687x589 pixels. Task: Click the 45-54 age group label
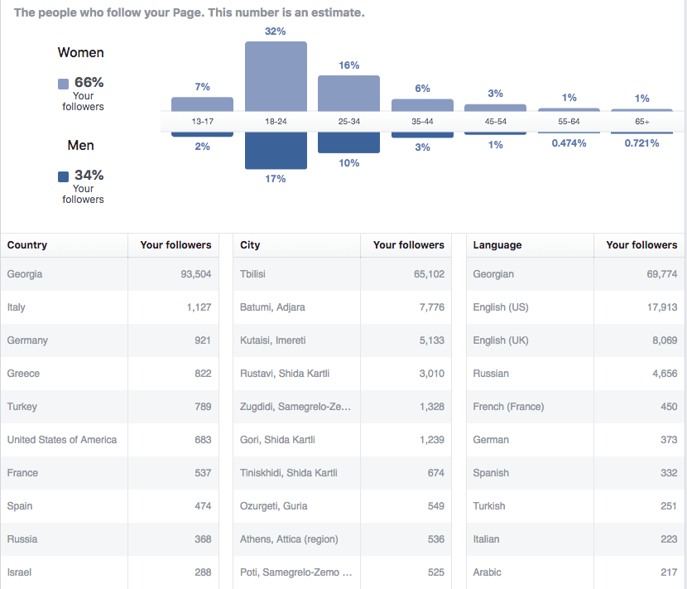tap(495, 122)
